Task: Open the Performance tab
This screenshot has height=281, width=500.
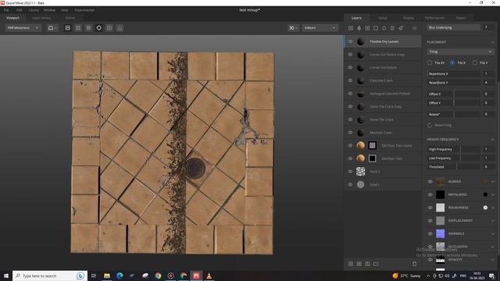Action: pyautogui.click(x=434, y=18)
